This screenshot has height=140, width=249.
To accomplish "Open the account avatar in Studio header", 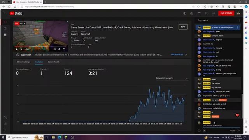I will point(238,13).
